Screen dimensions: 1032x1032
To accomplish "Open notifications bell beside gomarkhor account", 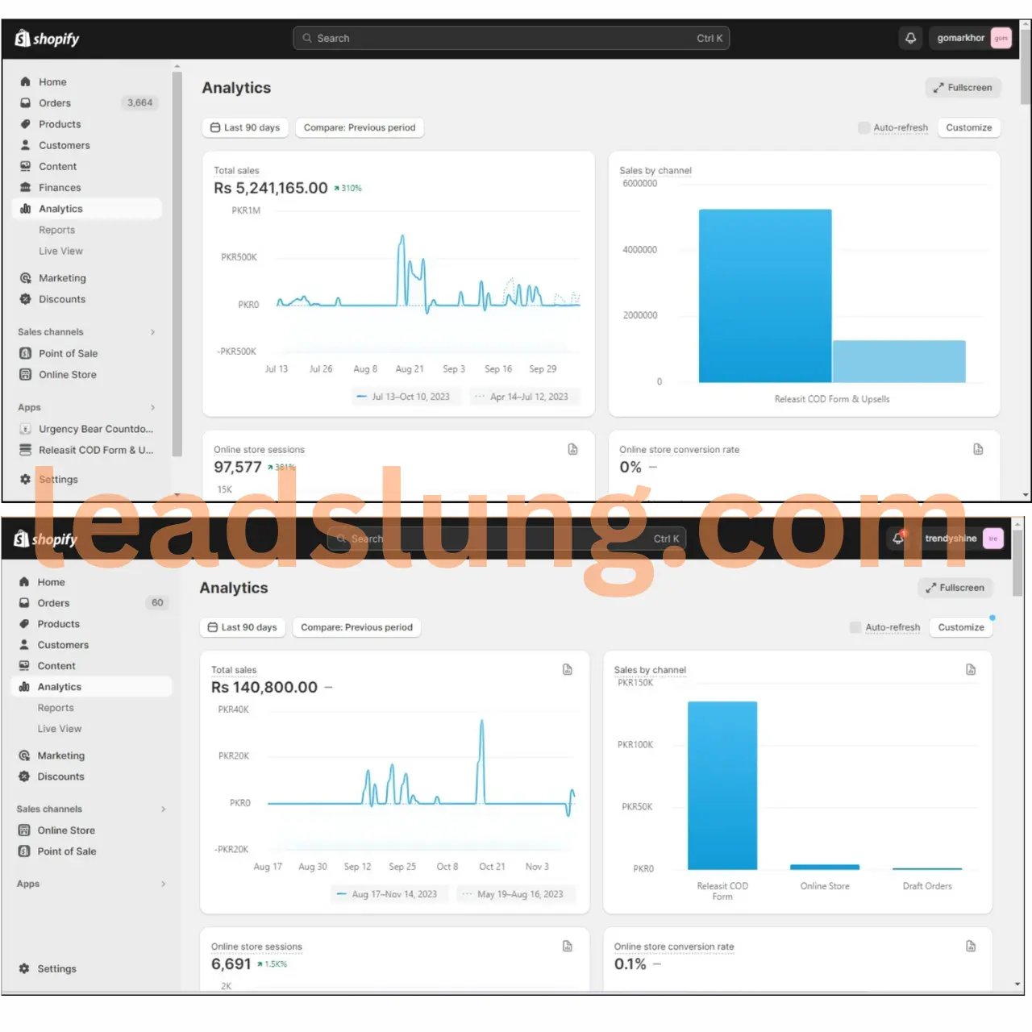I will click(910, 38).
